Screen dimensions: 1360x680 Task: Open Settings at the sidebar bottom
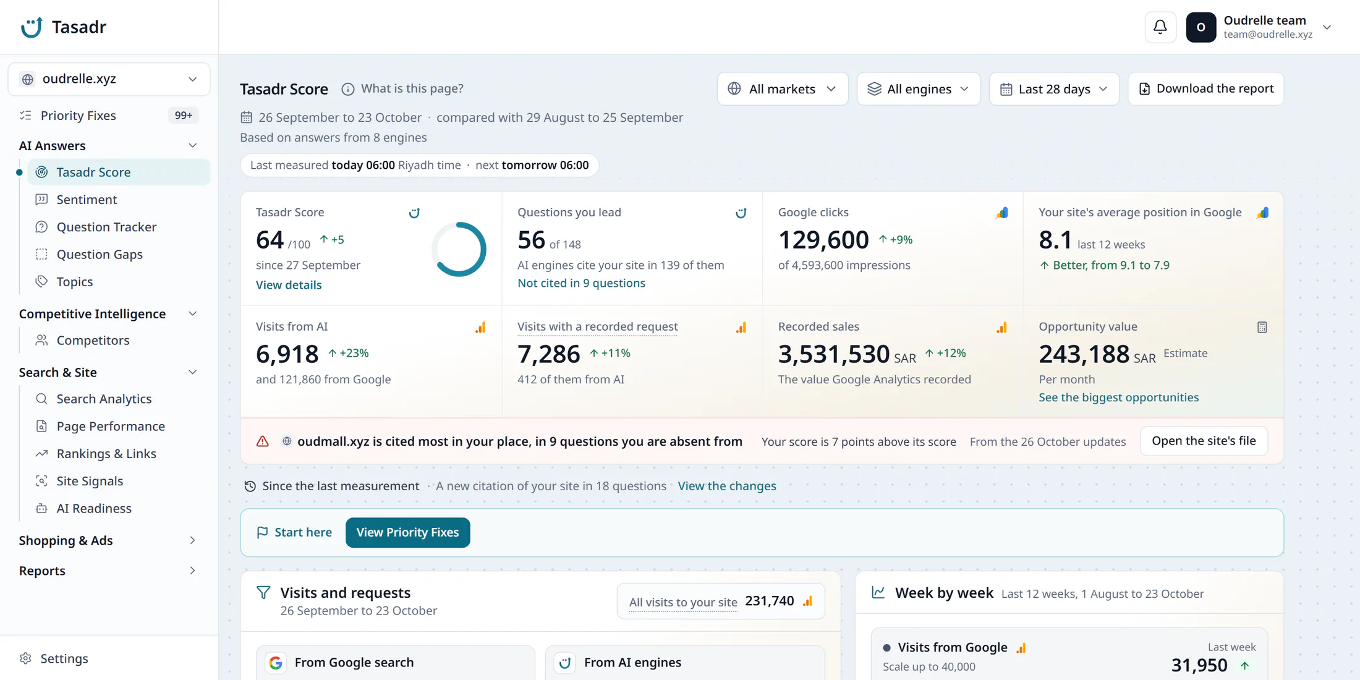point(64,659)
